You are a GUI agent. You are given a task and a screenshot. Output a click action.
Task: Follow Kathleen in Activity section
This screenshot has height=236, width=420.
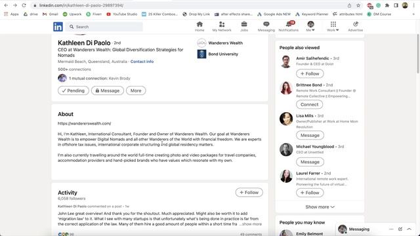249,192
